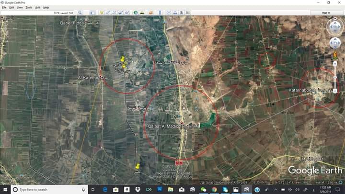Click battery icon in system tray
Screen dimensions: 345x194
point(283,190)
